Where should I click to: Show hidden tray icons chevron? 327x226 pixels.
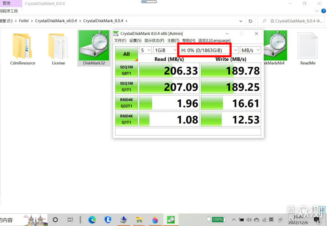point(234,220)
